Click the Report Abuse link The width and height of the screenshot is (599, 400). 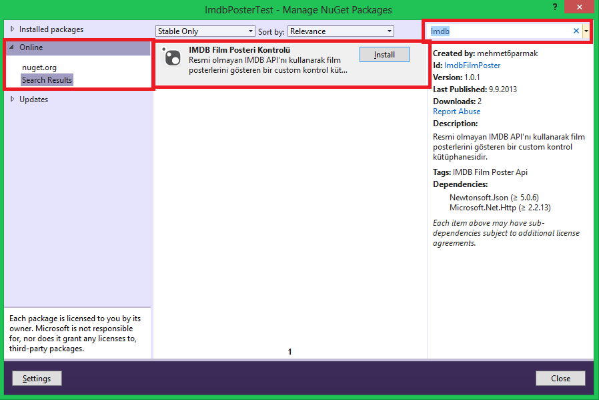pyautogui.click(x=456, y=112)
